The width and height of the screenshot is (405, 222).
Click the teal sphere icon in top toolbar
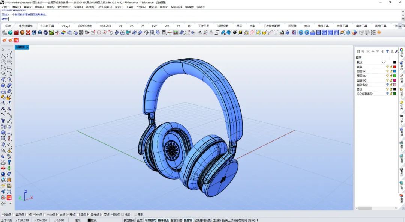pos(10,32)
